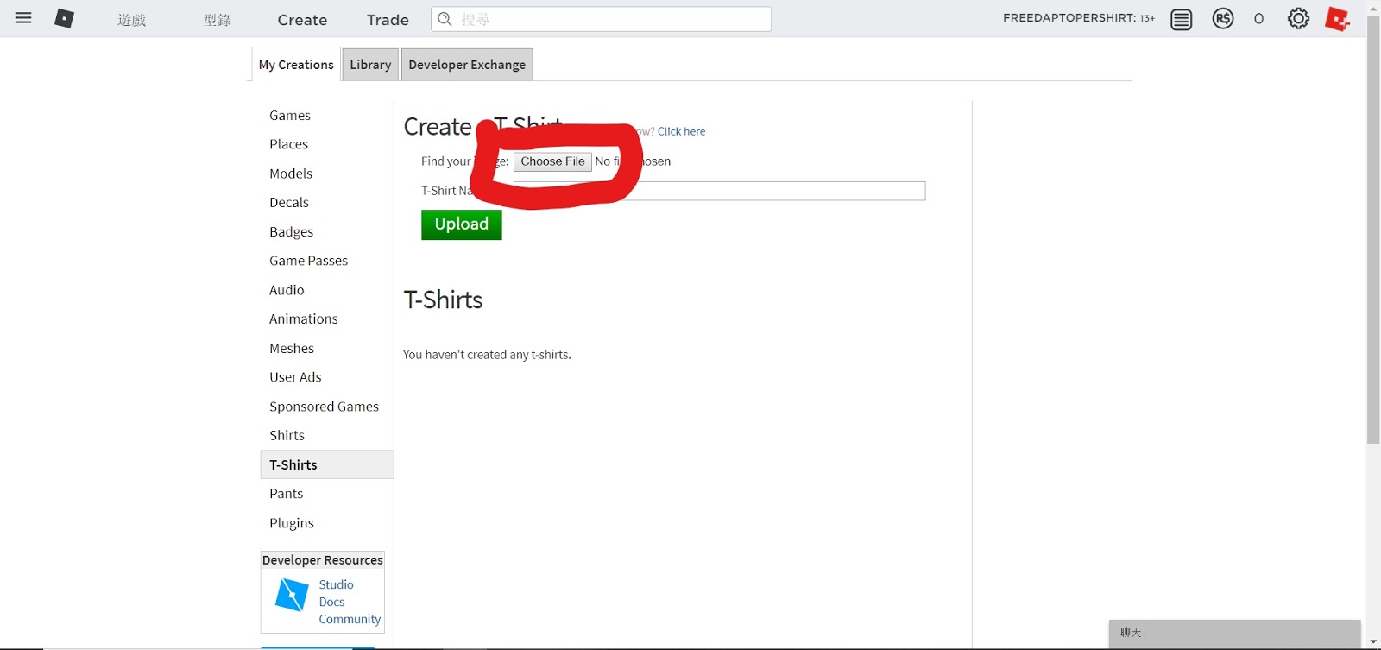The image size is (1381, 650).
Task: Click the Choose File button
Action: (x=552, y=161)
